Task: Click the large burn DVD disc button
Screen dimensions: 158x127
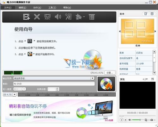Action: 106,84
